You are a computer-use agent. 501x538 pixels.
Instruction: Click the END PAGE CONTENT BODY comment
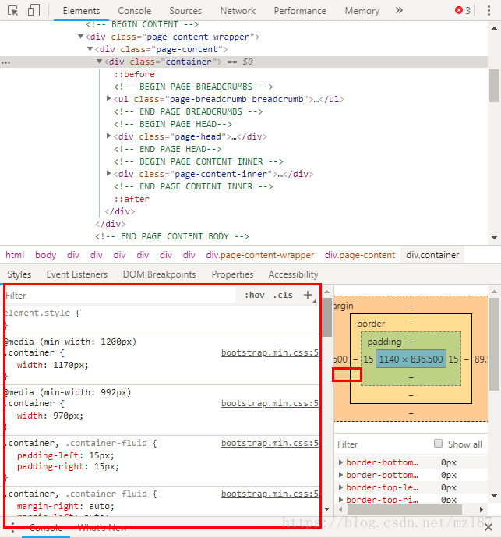(x=172, y=236)
